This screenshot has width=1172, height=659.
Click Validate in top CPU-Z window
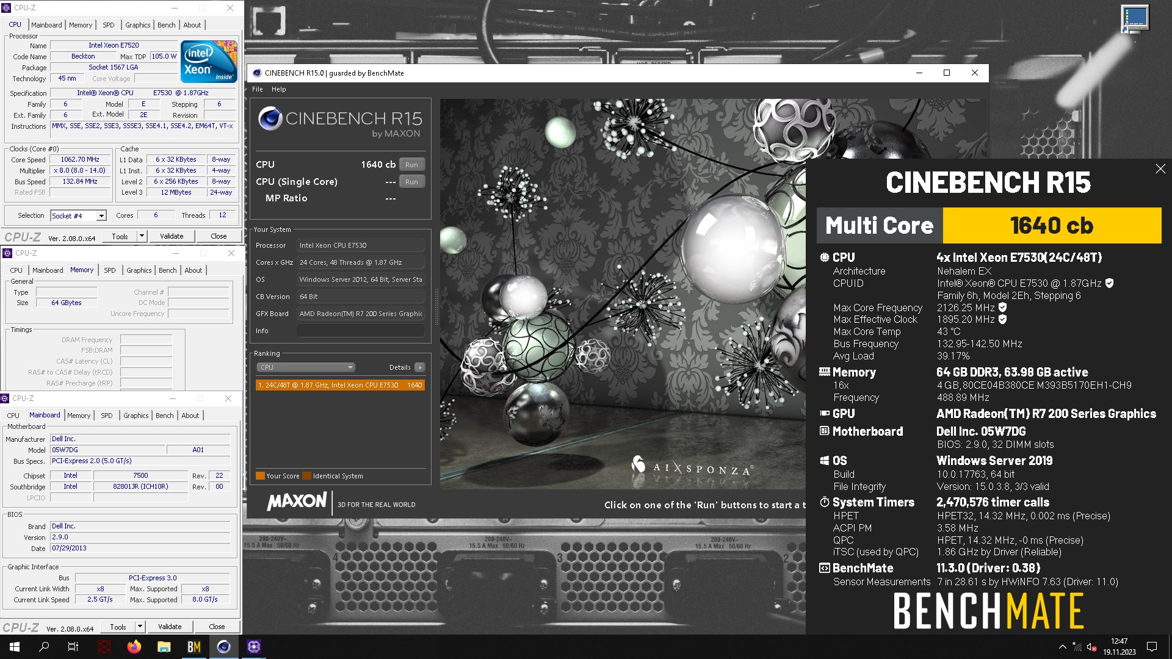(x=172, y=236)
